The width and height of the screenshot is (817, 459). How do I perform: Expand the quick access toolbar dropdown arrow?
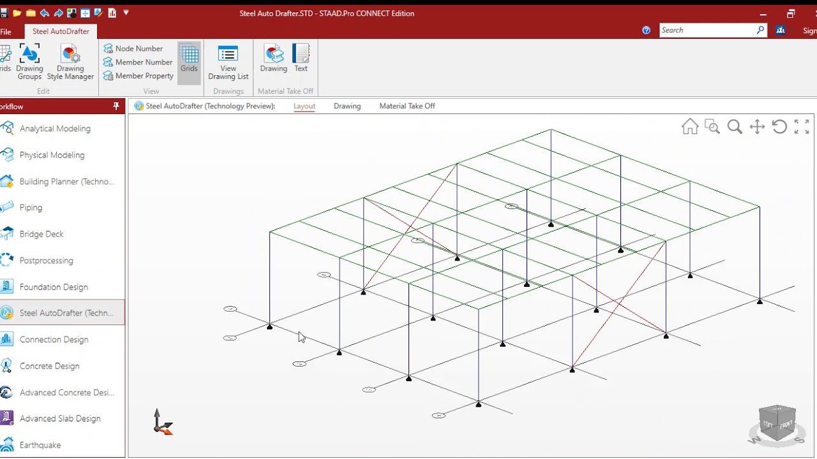coord(126,13)
